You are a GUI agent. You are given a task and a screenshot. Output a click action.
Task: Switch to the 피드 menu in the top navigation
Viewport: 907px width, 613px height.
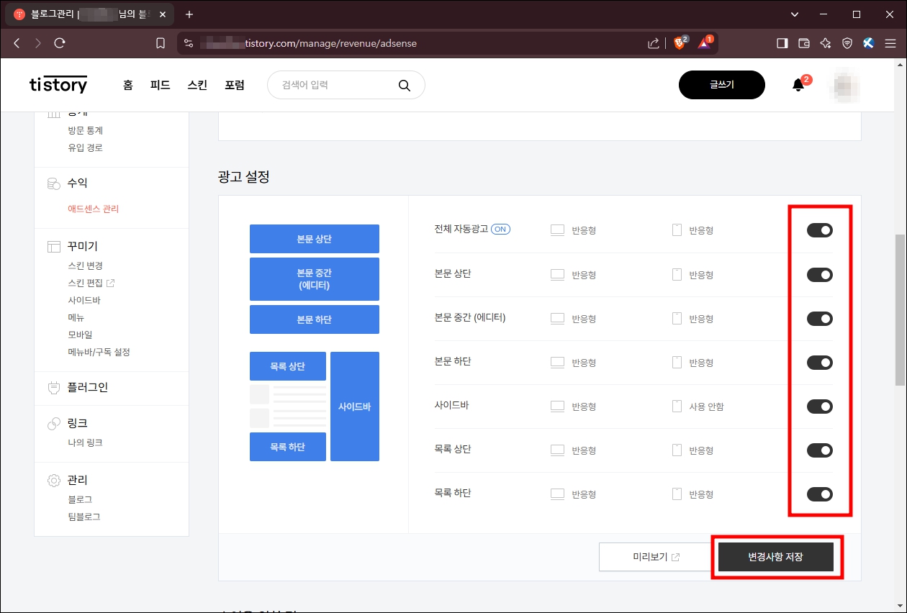[x=159, y=84]
